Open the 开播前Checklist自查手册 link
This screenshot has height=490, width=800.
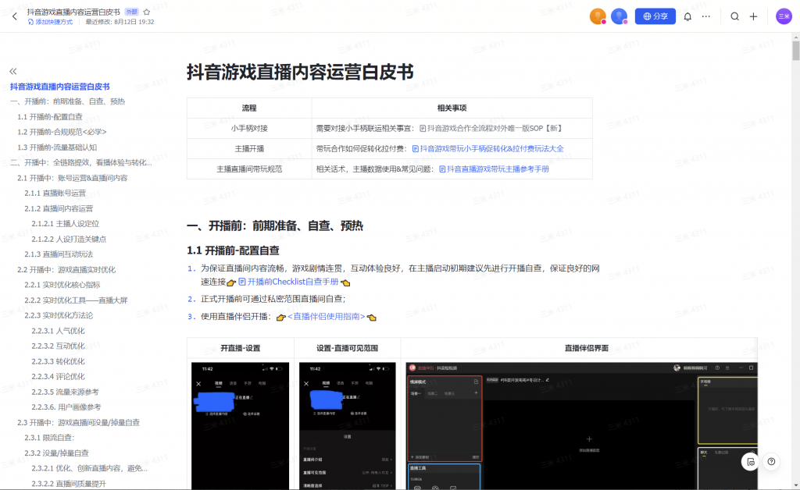coord(293,282)
